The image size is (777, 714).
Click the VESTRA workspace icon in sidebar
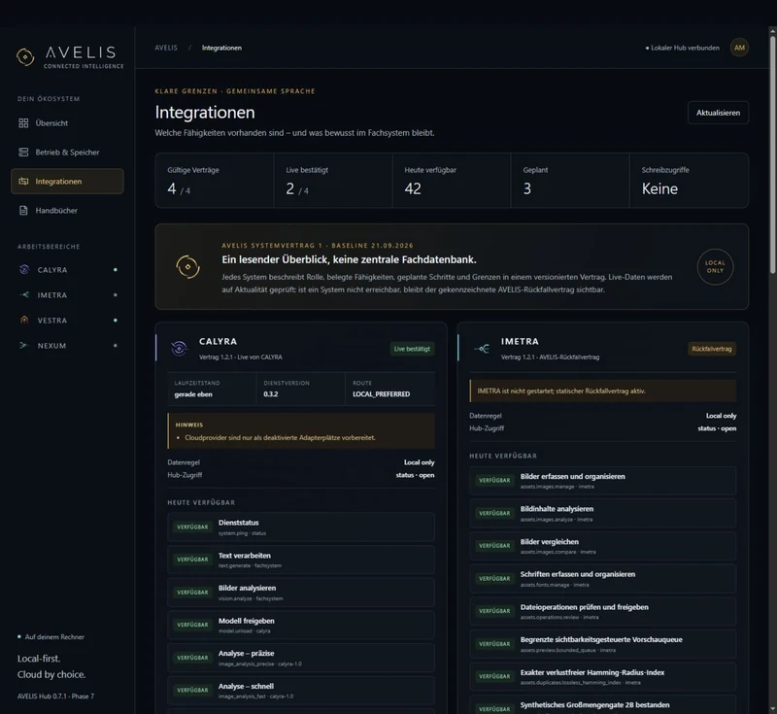pyautogui.click(x=24, y=321)
